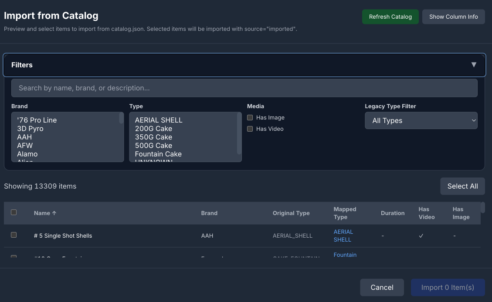Sort by Original Type column header
The height and width of the screenshot is (302, 492).
(291, 213)
